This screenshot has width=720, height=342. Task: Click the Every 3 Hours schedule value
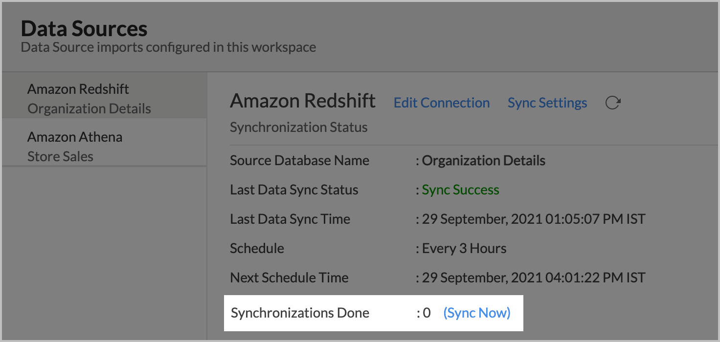(x=464, y=248)
